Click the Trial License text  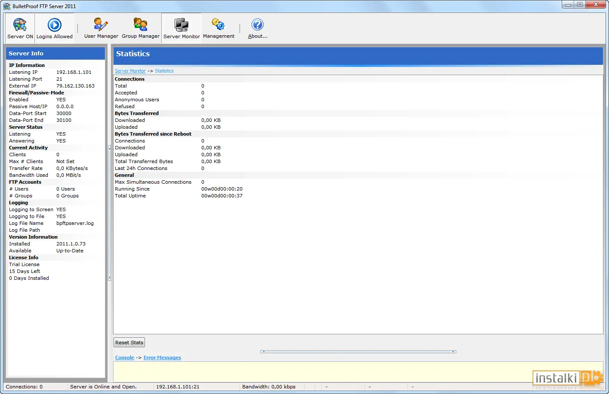click(24, 264)
